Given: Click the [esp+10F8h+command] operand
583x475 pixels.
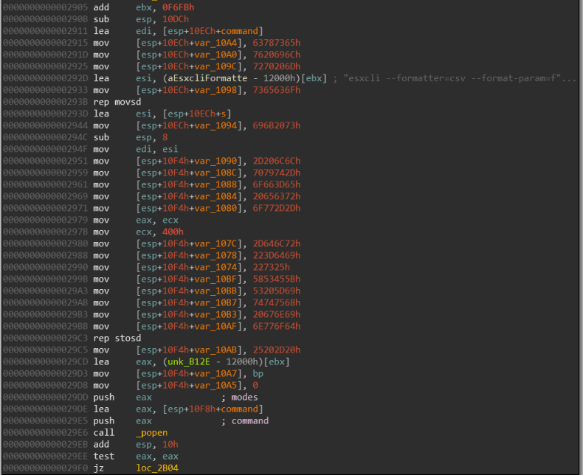Looking at the screenshot, I should (x=213, y=409).
